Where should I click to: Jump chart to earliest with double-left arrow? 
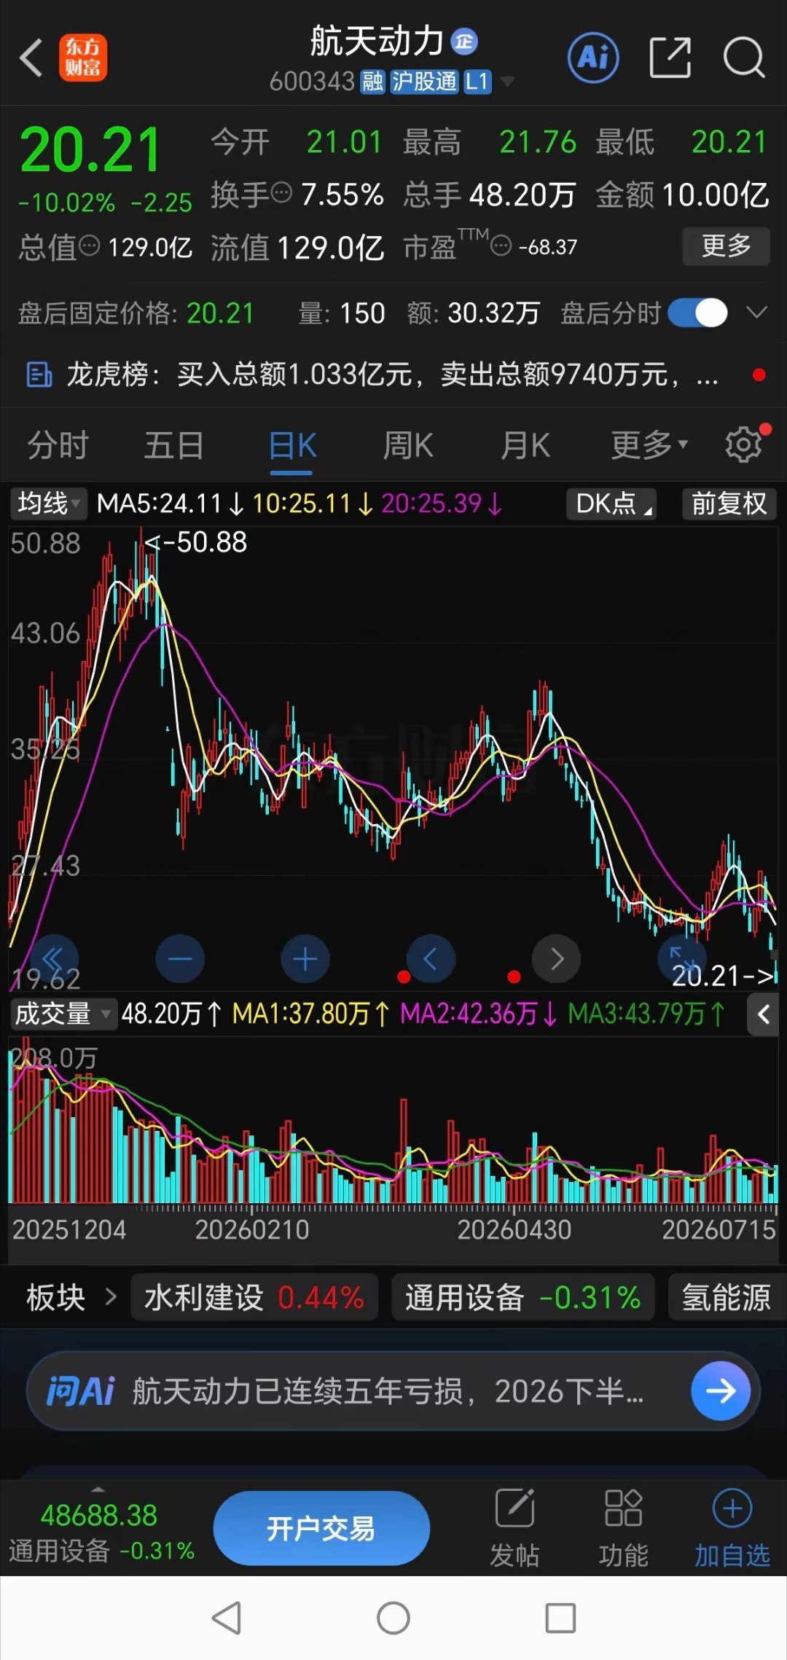coord(53,959)
